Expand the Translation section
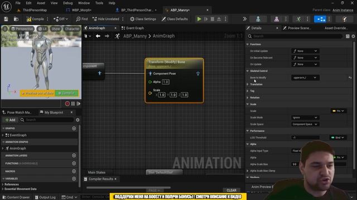Viewport: 357px width, 200px height. click(248, 84)
